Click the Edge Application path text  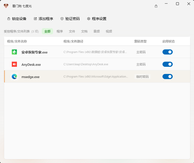click(x=96, y=77)
